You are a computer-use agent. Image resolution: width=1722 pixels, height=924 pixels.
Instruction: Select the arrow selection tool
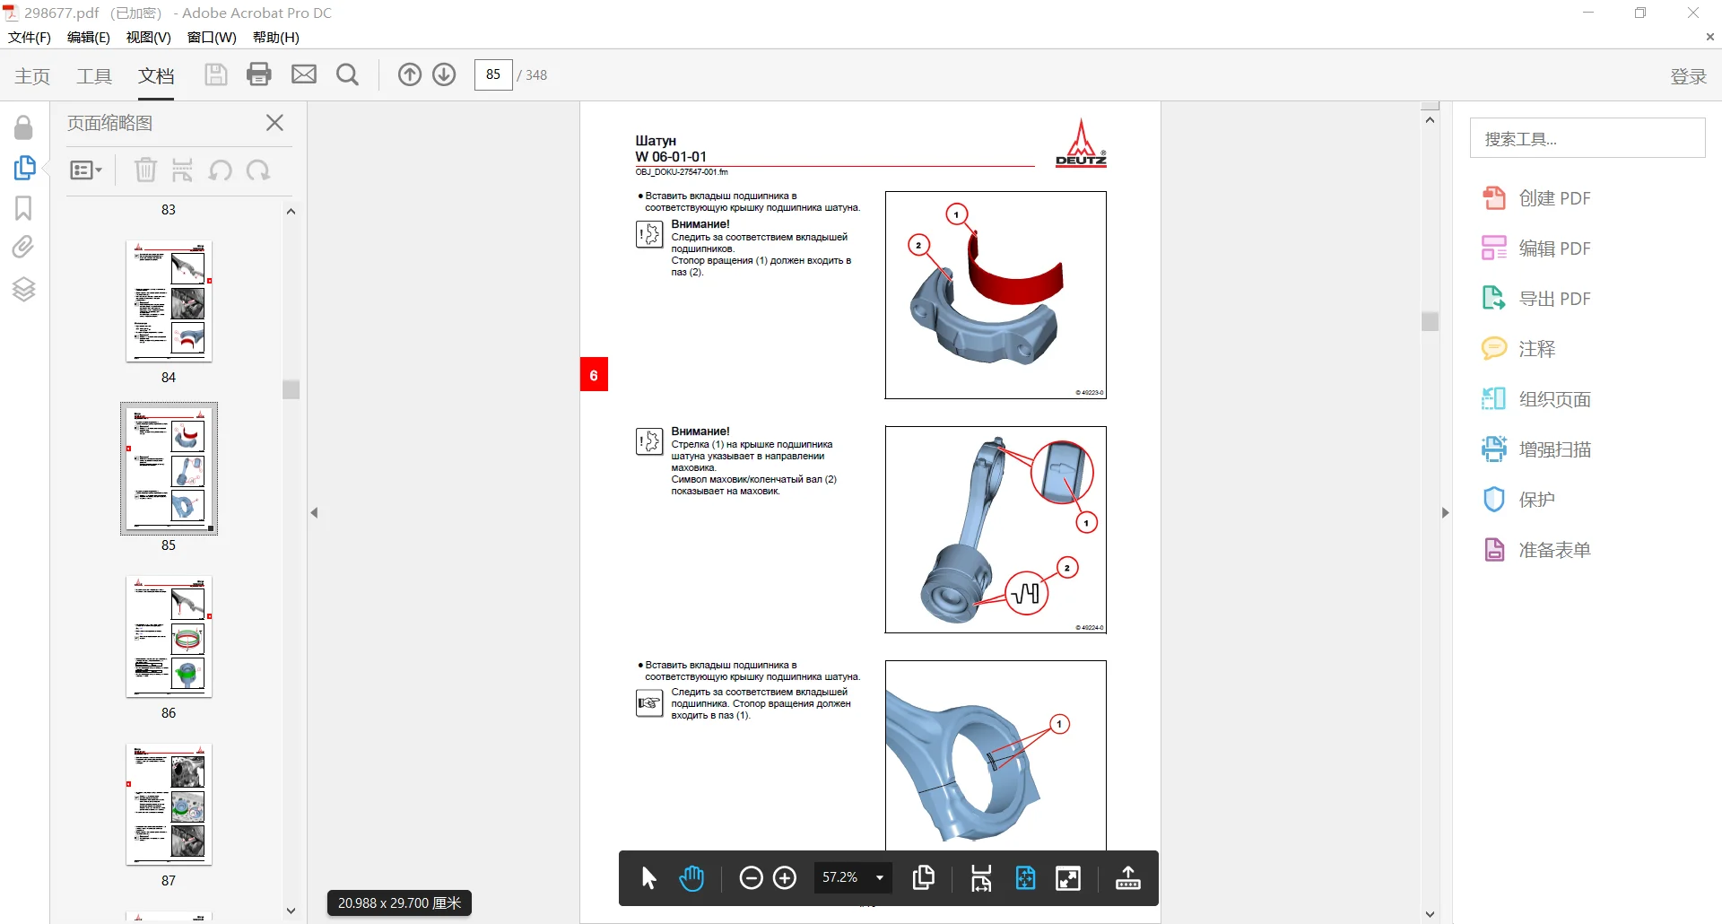click(649, 878)
